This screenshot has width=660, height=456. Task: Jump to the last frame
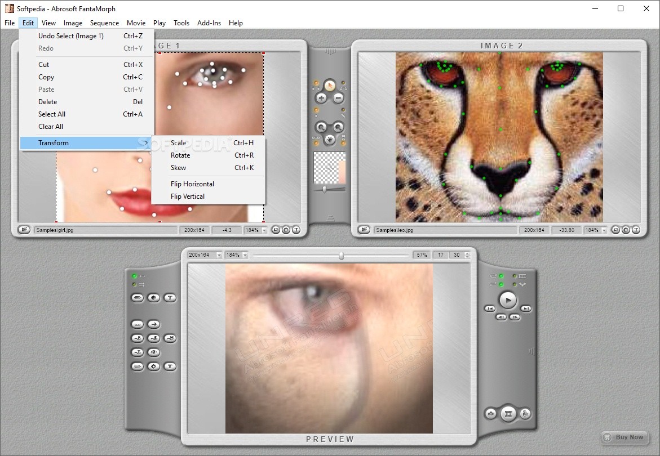(526, 309)
